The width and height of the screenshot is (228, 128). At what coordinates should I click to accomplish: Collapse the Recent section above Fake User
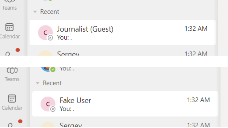[38, 83]
